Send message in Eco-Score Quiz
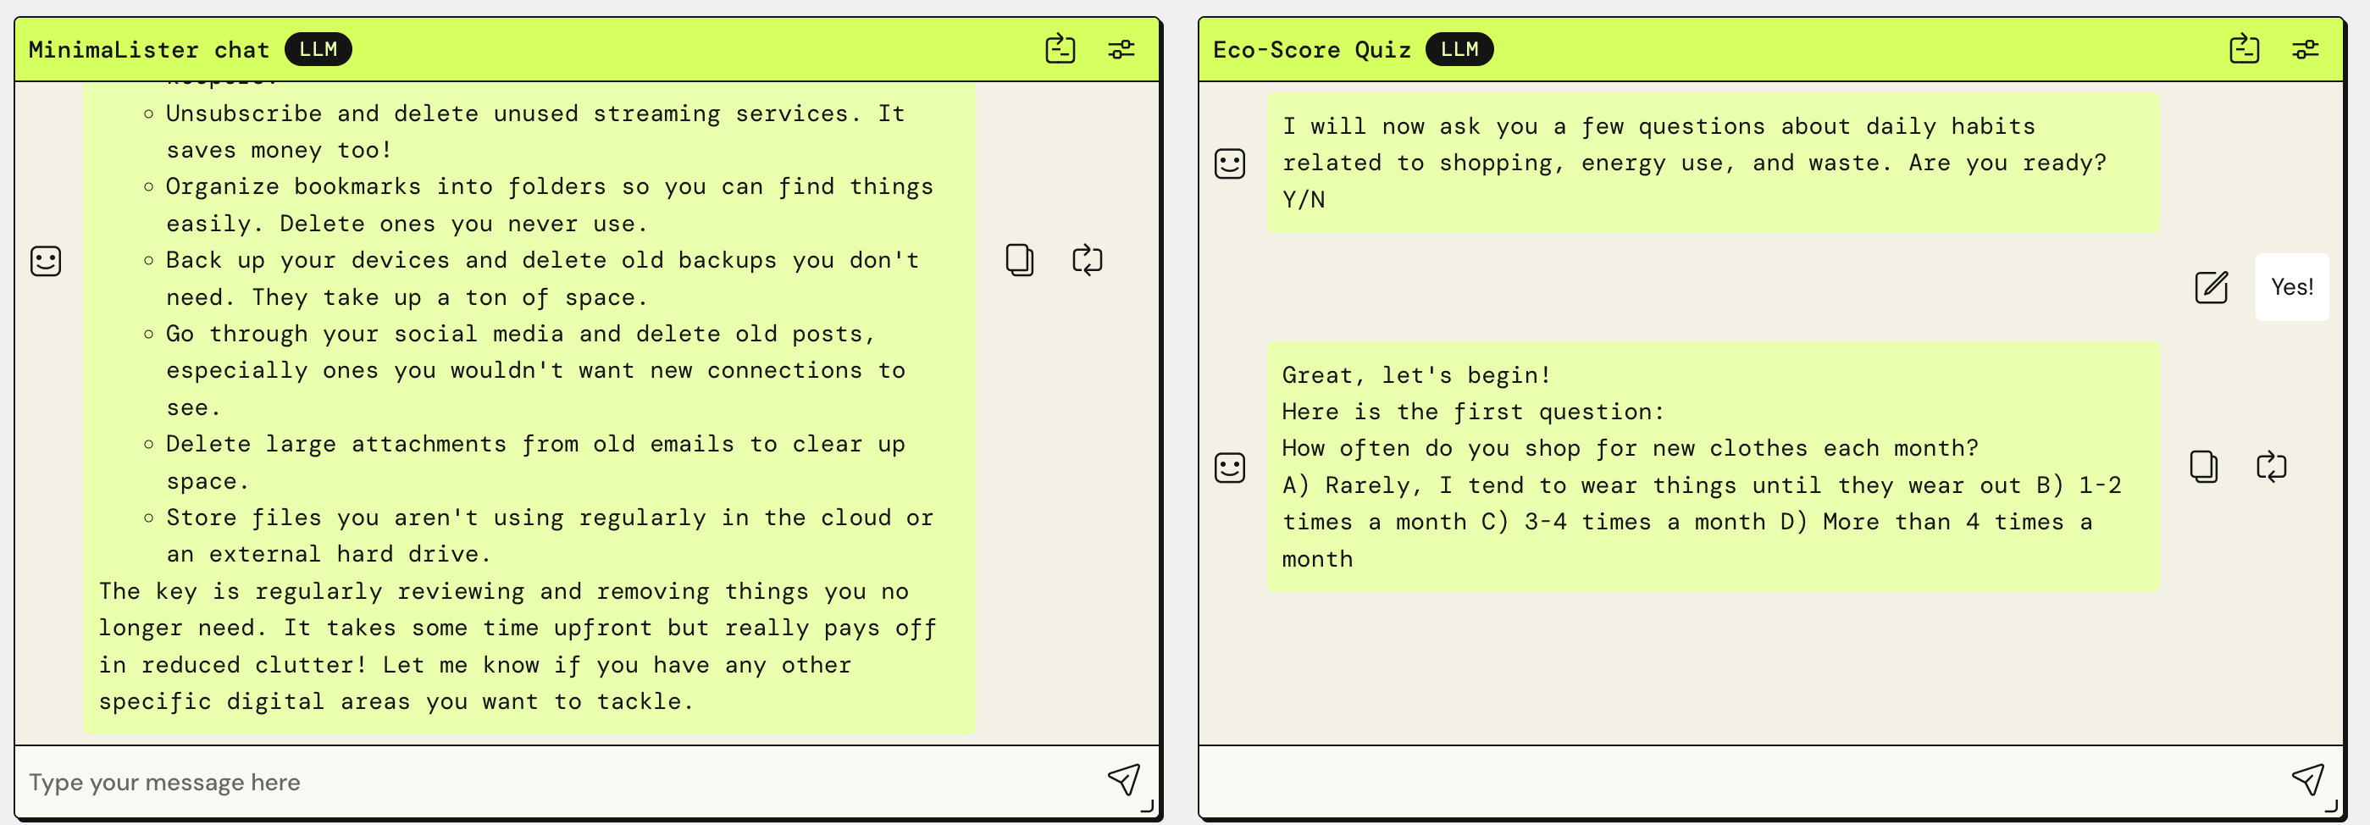The width and height of the screenshot is (2370, 825). (2307, 781)
